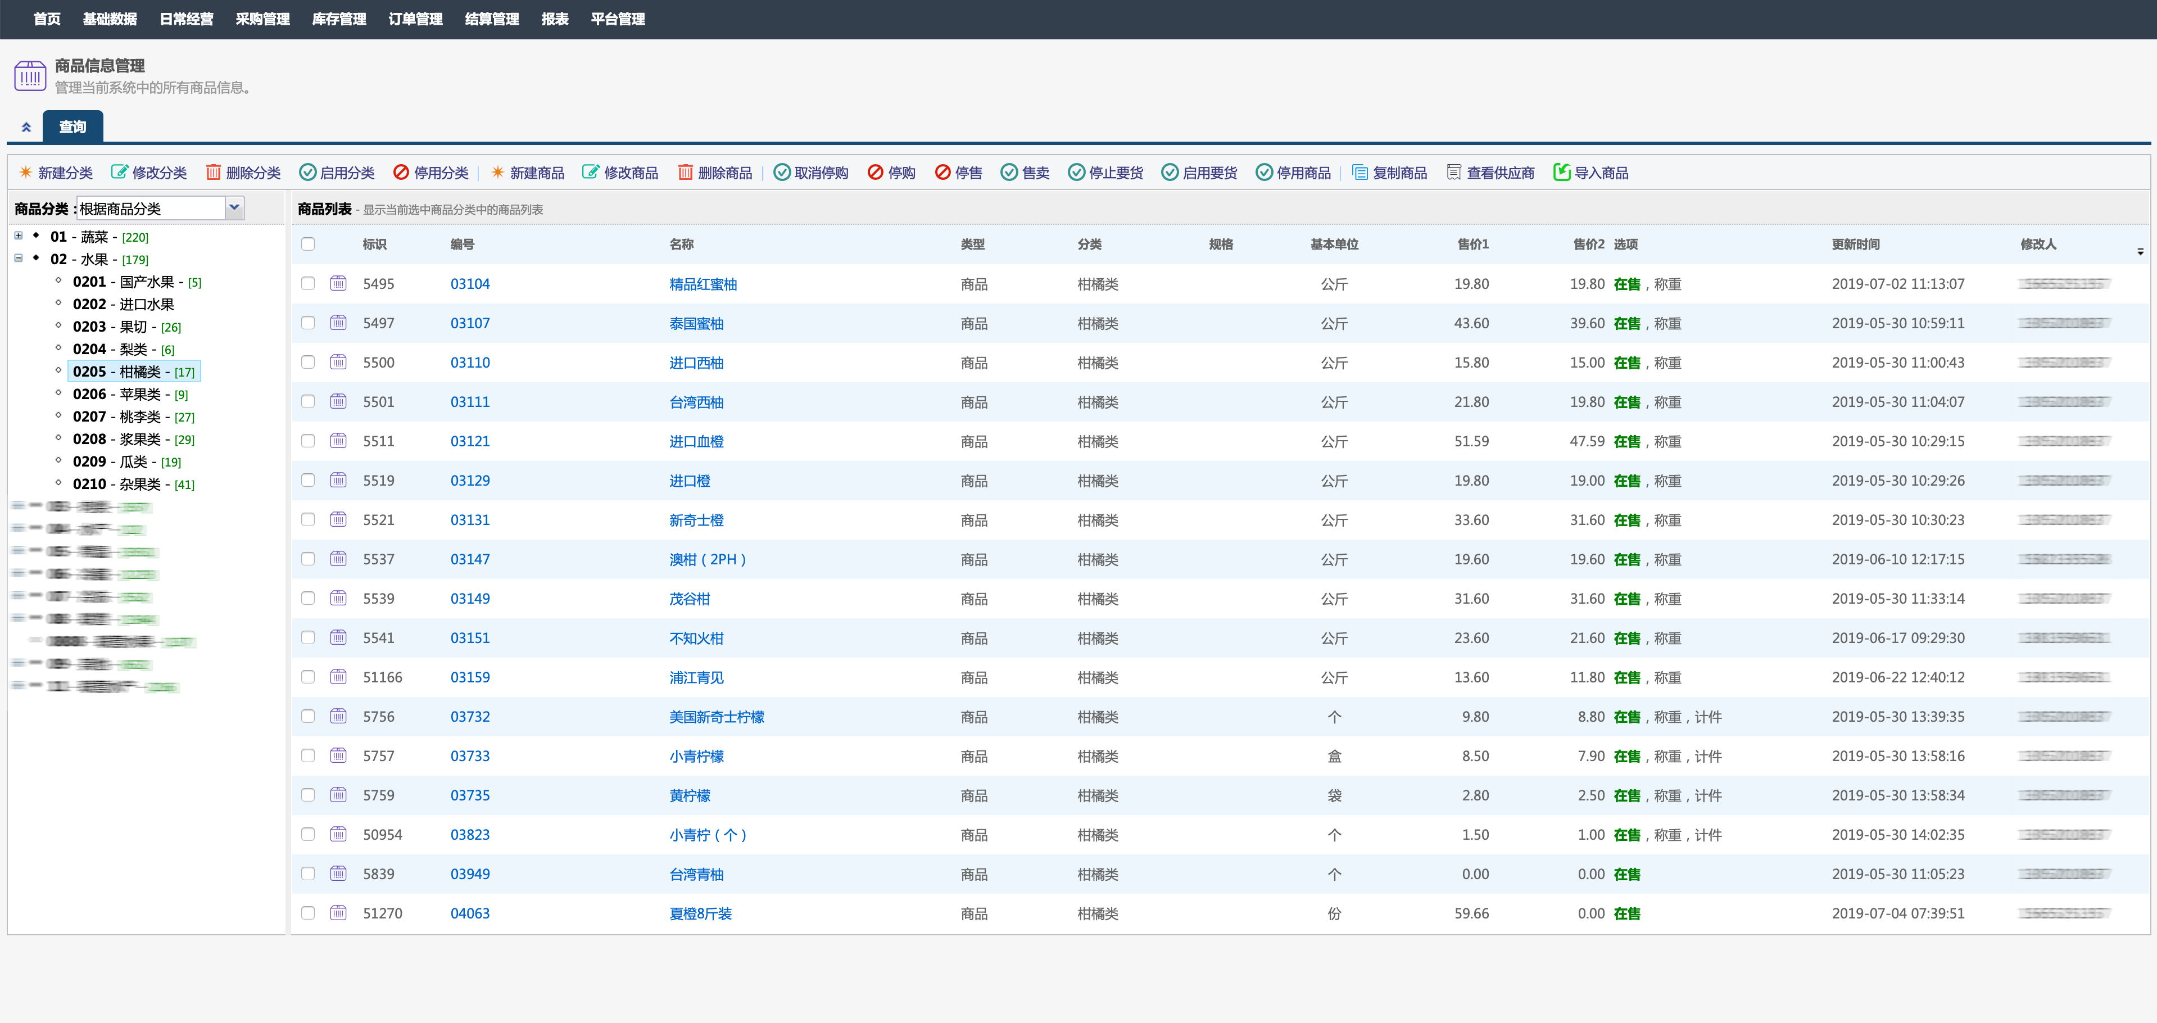Click barcode icon in row 泰国蜜柚
The height and width of the screenshot is (1023, 2157).
tap(338, 322)
